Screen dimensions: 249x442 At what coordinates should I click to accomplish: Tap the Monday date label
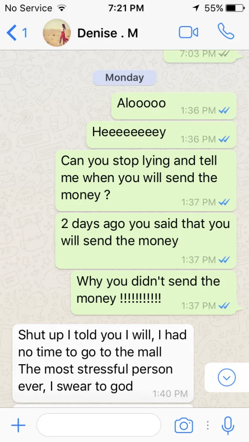click(x=125, y=77)
